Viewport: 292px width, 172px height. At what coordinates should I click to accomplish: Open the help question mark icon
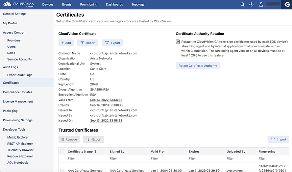[251, 4]
